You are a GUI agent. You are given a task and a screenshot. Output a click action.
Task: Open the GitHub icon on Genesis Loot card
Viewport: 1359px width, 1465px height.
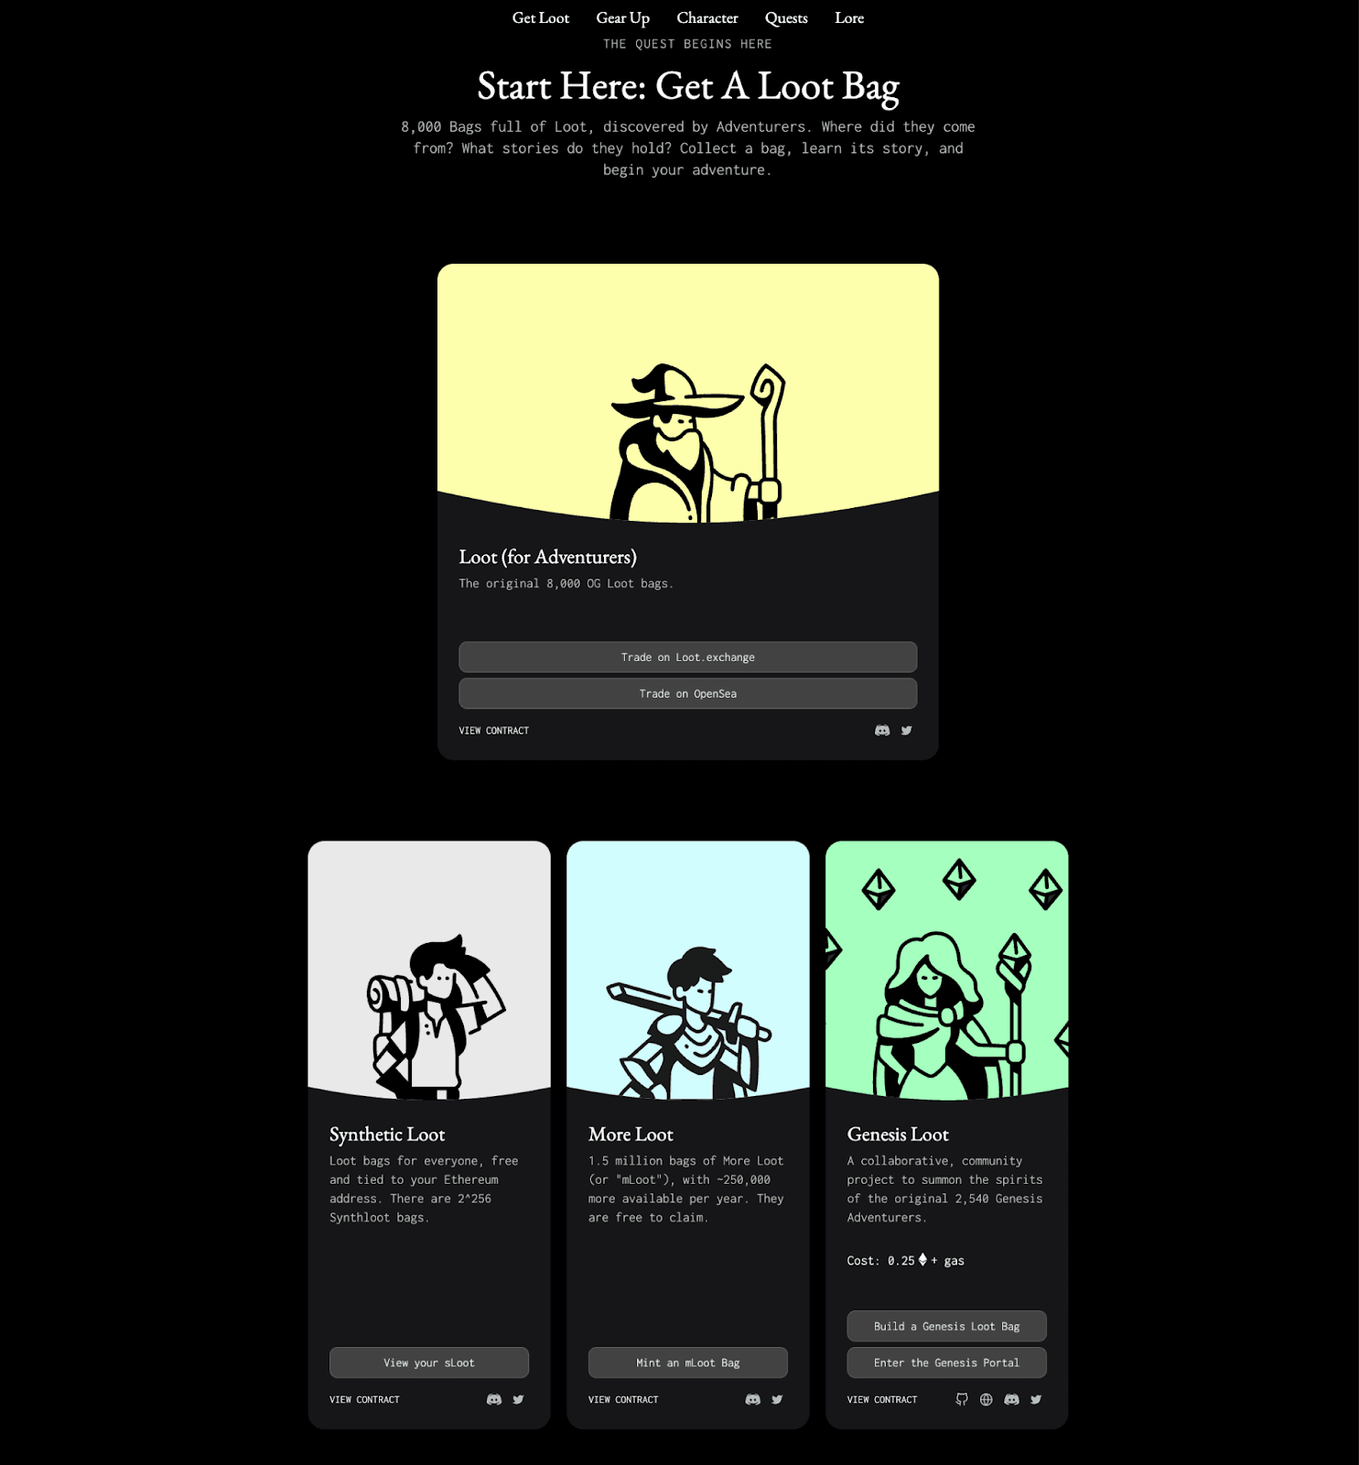(962, 1399)
